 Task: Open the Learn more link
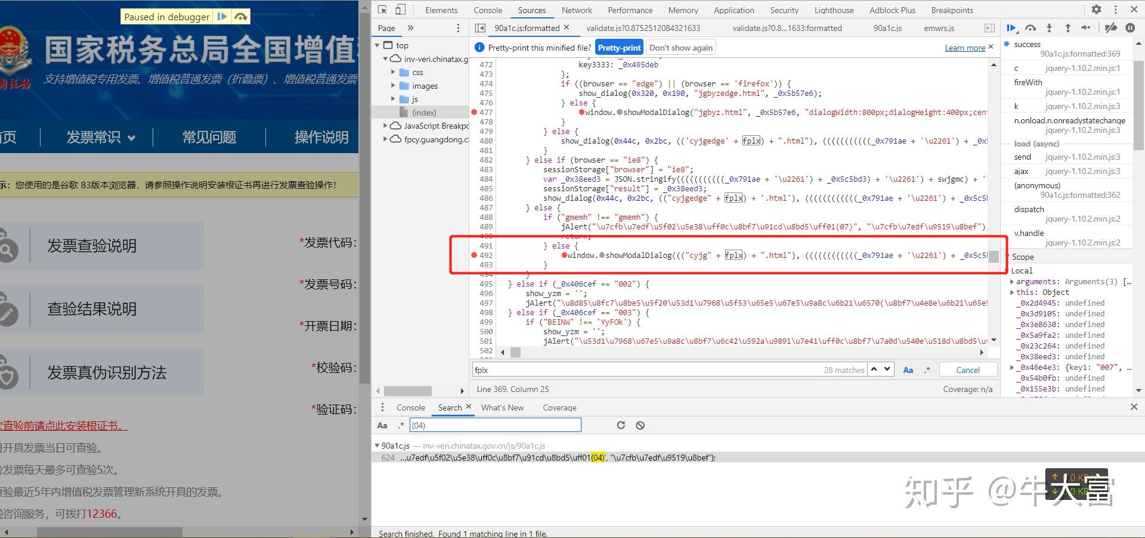(964, 47)
